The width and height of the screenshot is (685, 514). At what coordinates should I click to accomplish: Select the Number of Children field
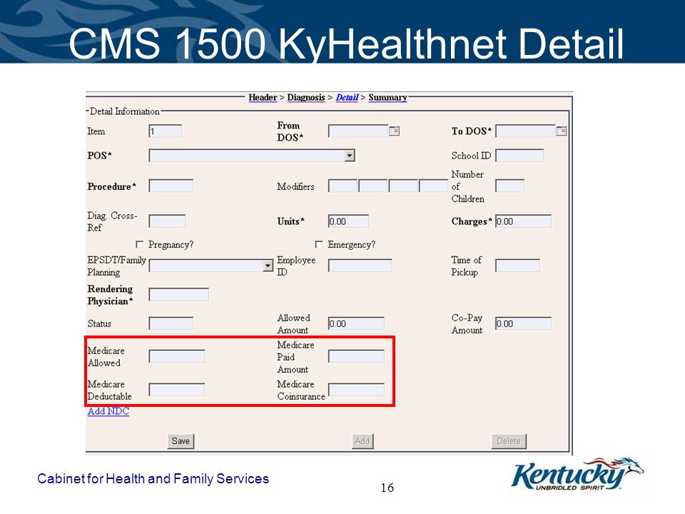click(x=509, y=186)
